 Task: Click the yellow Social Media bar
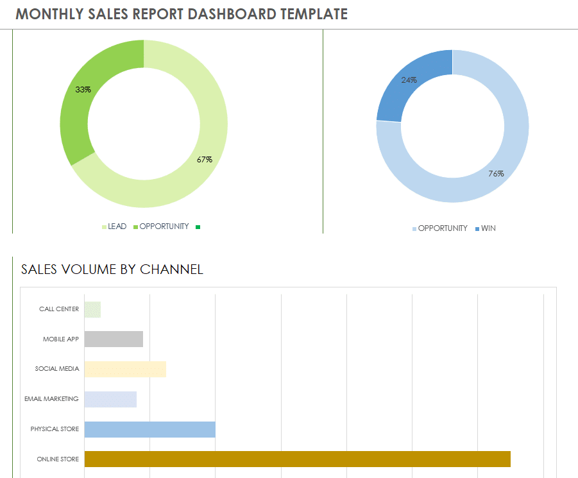tap(125, 369)
